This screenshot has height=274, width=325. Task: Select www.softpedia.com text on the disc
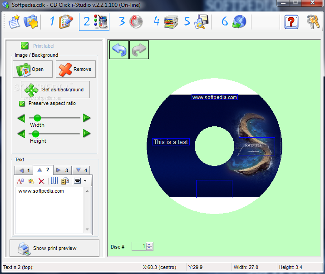tap(215, 97)
